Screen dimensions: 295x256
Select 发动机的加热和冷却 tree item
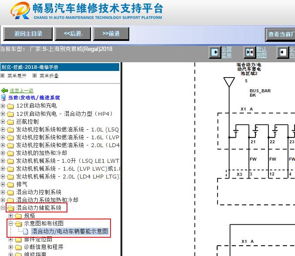tap(42, 153)
